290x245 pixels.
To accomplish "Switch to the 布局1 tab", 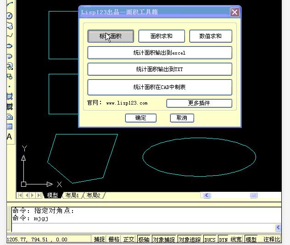I will (x=72, y=195).
